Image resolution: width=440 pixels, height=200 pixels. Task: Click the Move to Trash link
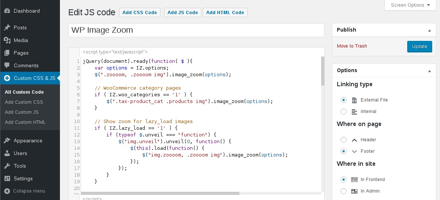click(352, 46)
